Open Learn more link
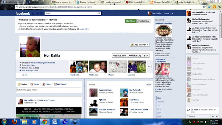This screenshot has width=222, height=125. (84, 29)
